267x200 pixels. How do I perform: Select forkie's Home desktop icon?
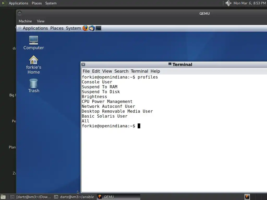click(34, 65)
